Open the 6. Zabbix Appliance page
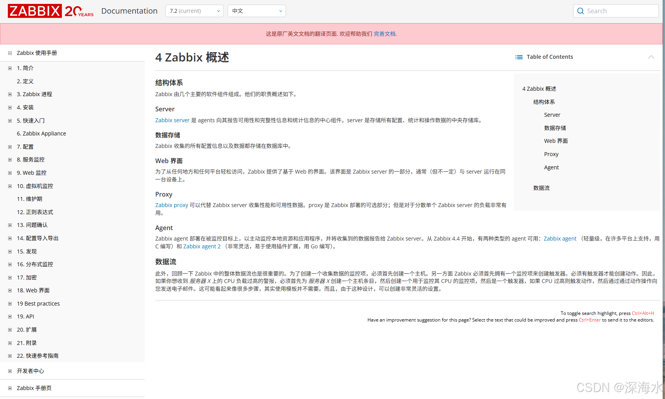This screenshot has width=665, height=399. 41,134
